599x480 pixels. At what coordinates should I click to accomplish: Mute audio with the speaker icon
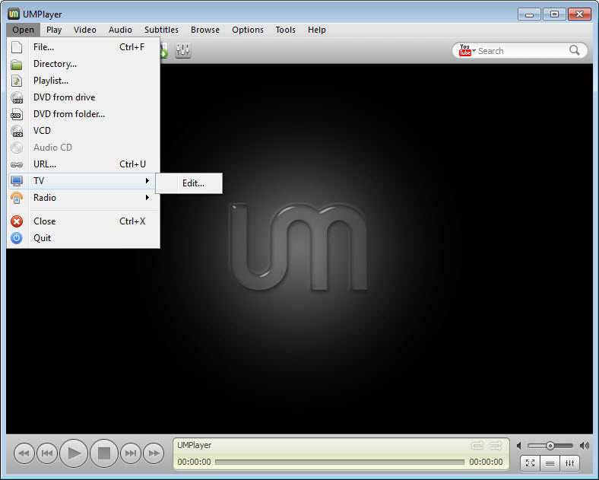[518, 446]
